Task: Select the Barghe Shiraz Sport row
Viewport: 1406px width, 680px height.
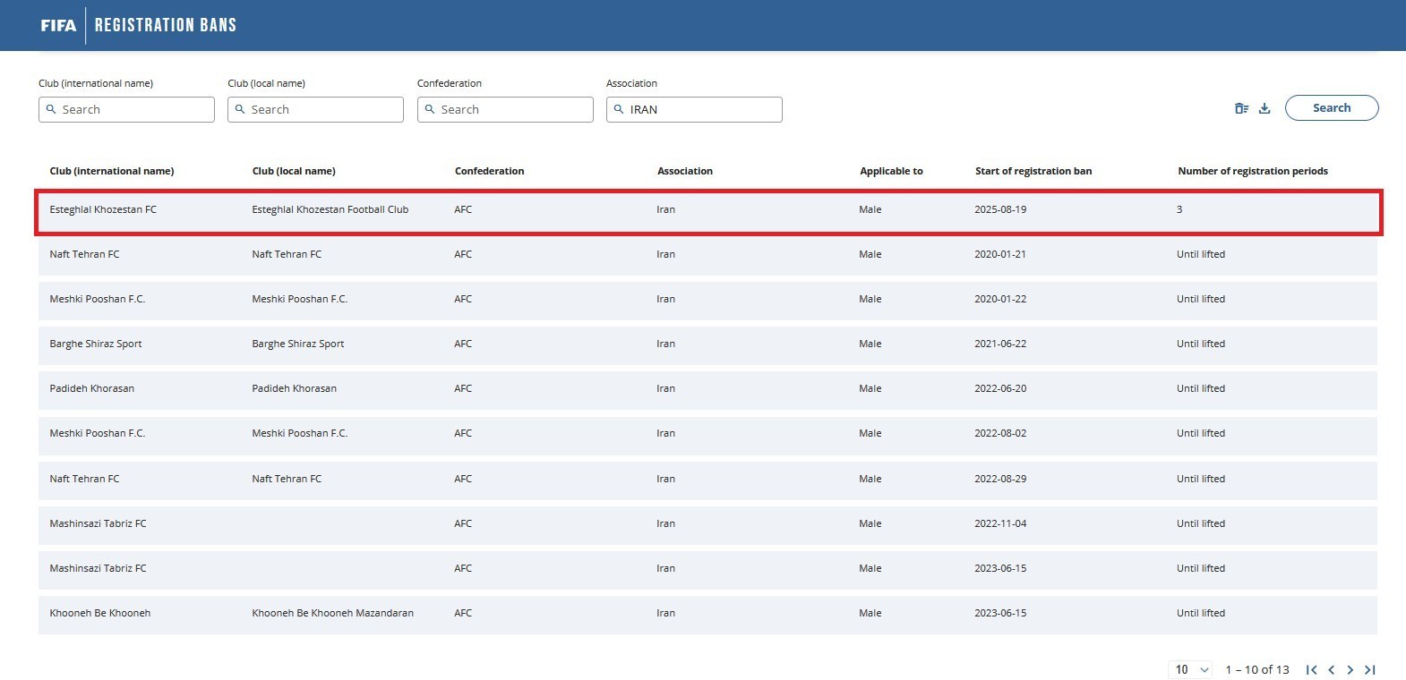Action: [x=96, y=344]
